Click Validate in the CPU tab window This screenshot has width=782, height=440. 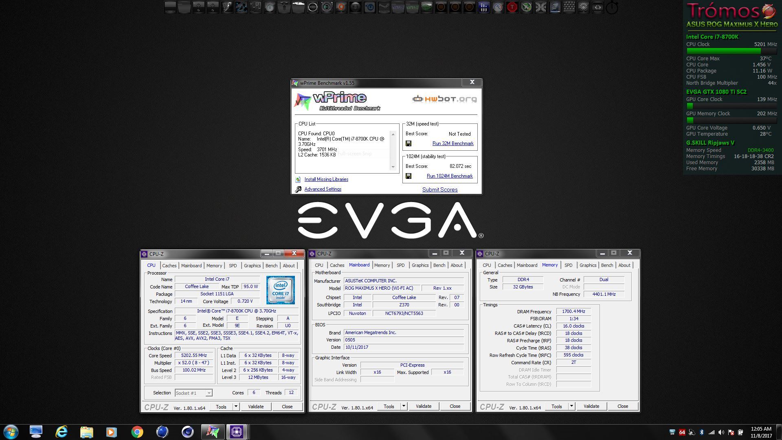(x=256, y=407)
